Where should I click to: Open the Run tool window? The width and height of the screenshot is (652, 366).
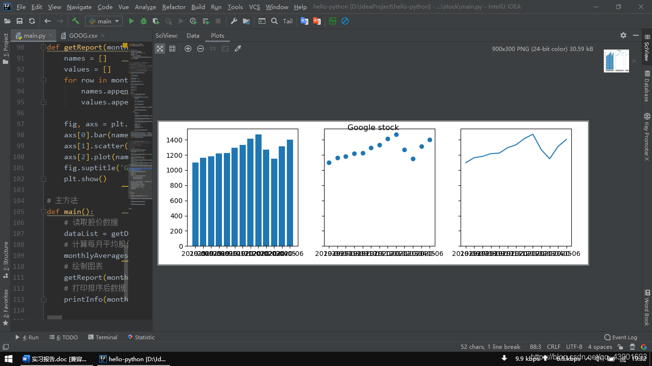(27, 337)
